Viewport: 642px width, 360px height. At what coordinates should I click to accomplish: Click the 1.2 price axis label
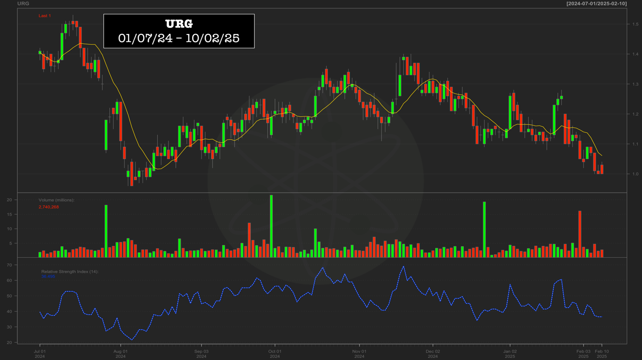pyautogui.click(x=635, y=114)
